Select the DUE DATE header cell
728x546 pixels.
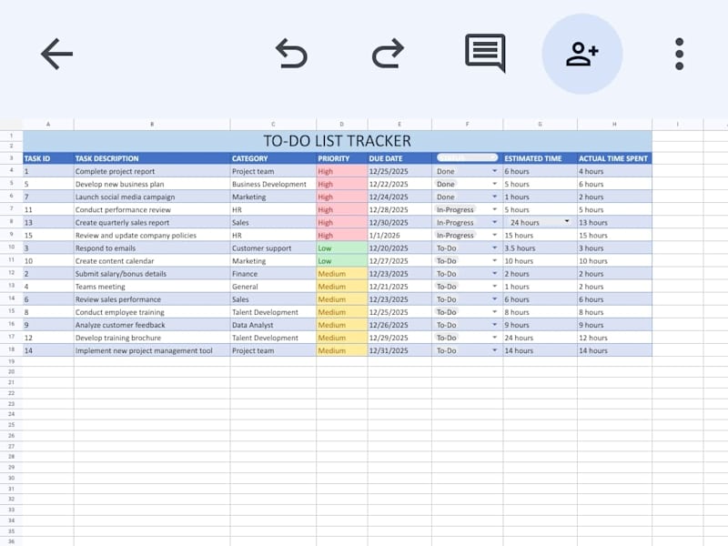pyautogui.click(x=399, y=158)
